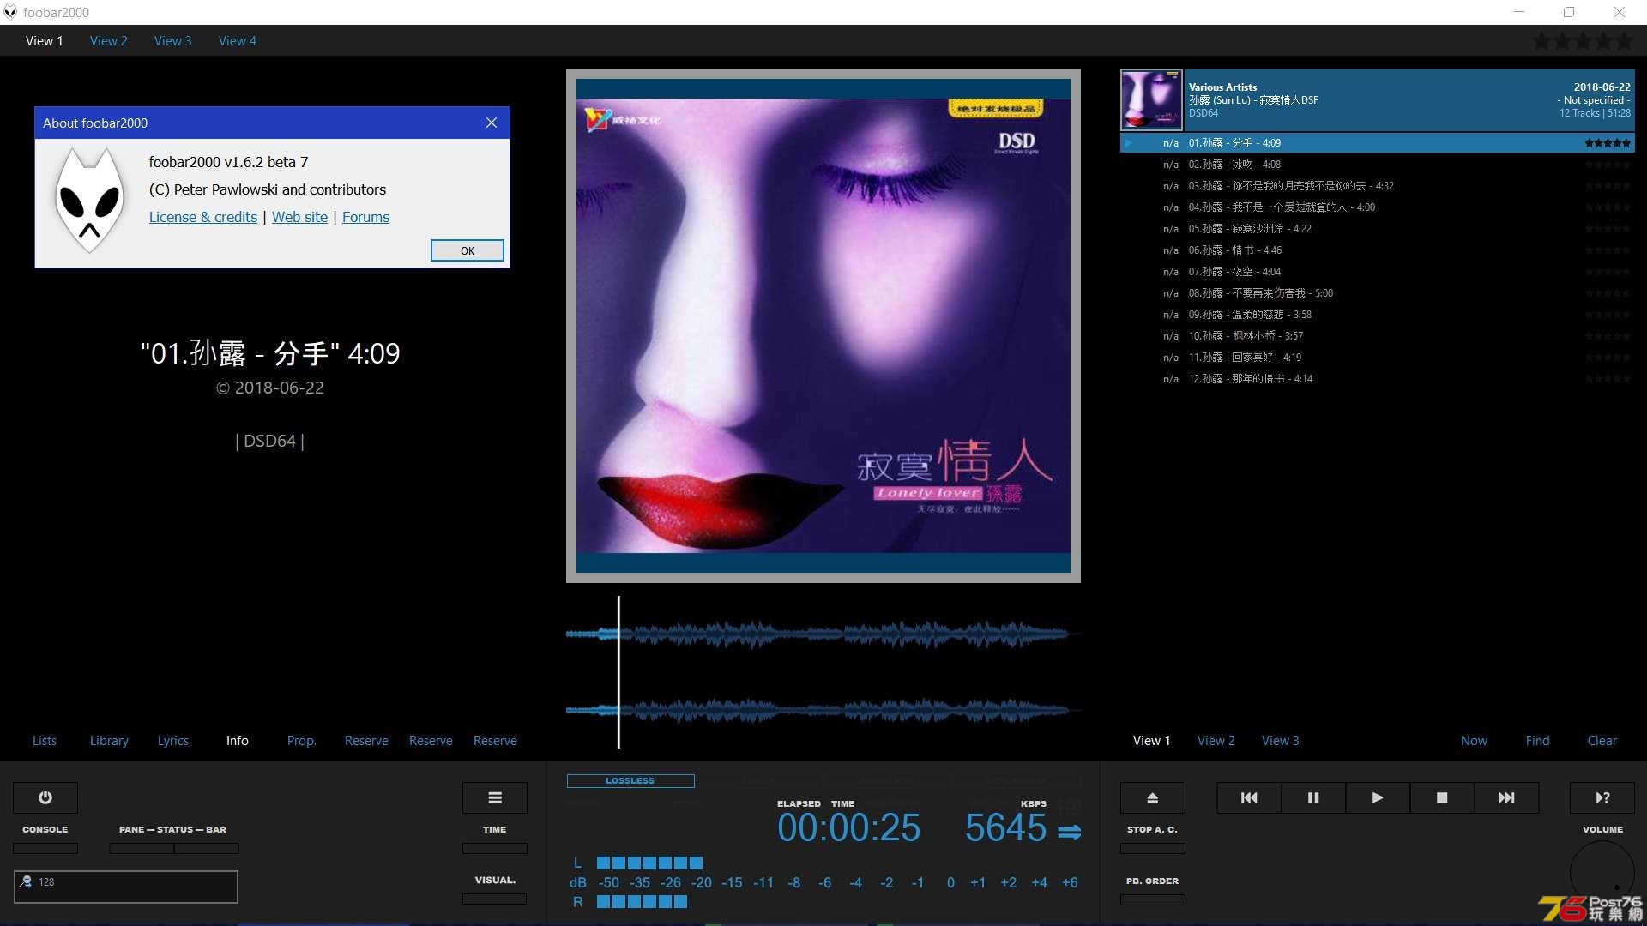This screenshot has width=1647, height=926.
Task: Switch to View 4 in top tab bar
Action: [x=238, y=40]
